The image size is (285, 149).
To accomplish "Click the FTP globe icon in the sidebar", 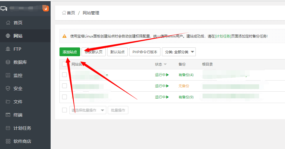I will [8, 49].
